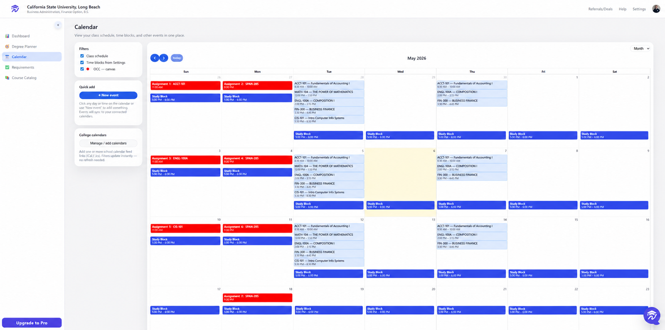Open ENGL-100A class on Thursday April 30
The image size is (665, 330).
click(x=472, y=94)
